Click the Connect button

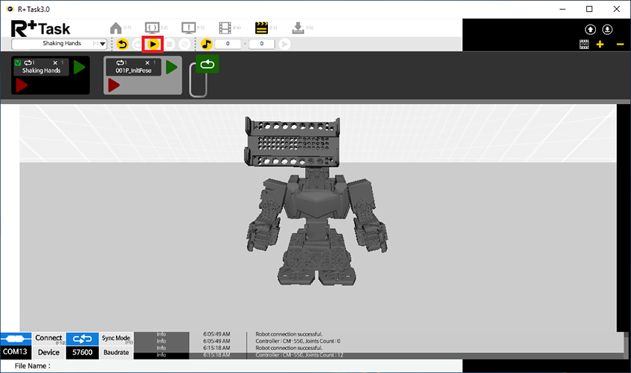point(49,339)
